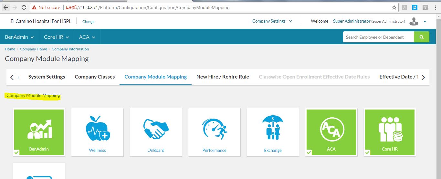
Task: Select the Performance speedometer module icon
Action: coord(214,129)
